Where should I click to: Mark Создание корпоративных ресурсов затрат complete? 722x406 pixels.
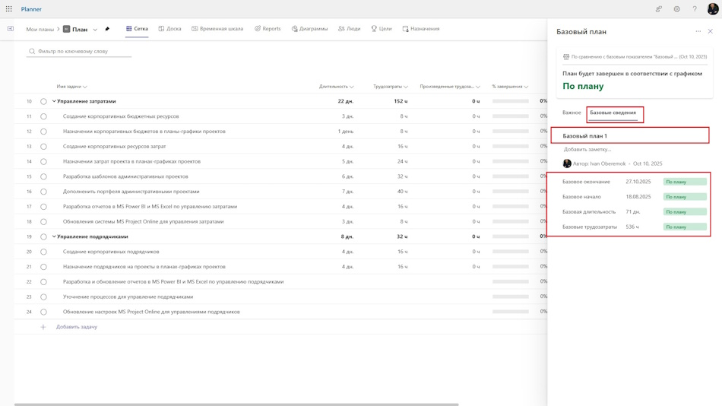pyautogui.click(x=43, y=147)
